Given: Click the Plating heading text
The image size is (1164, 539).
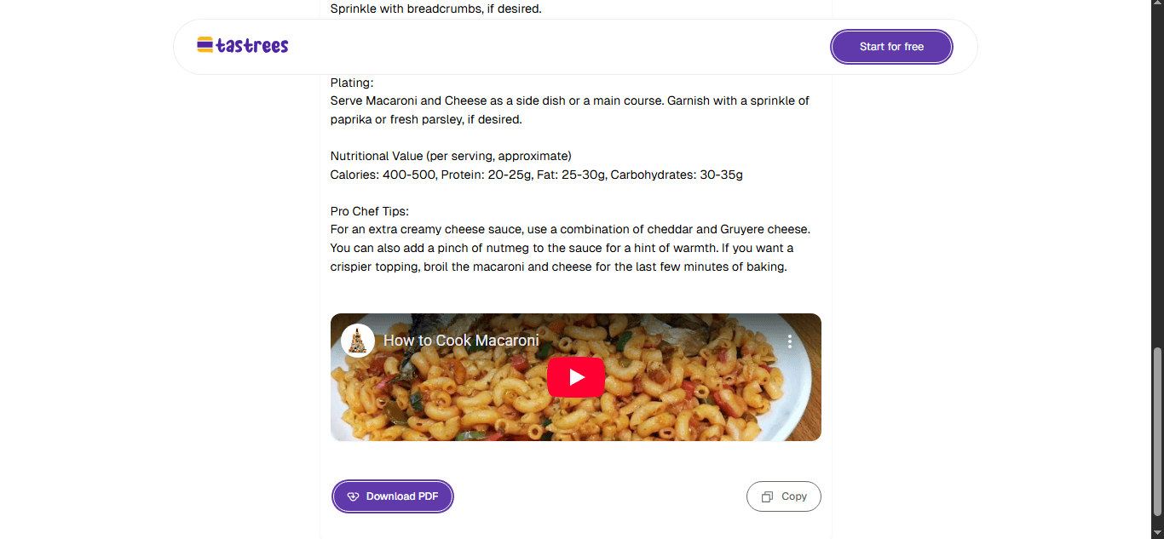Looking at the screenshot, I should [x=352, y=83].
